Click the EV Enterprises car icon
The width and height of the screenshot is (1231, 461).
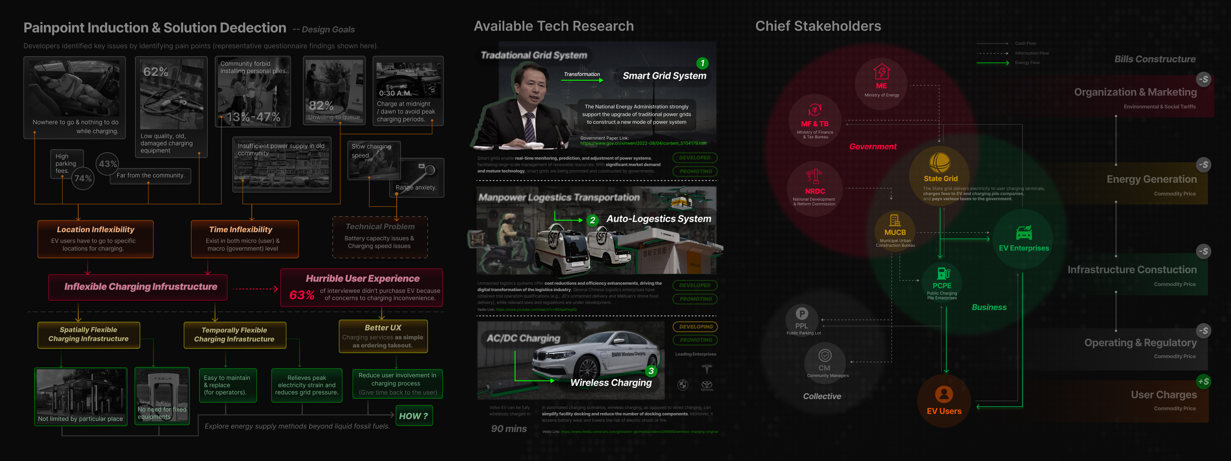(x=1024, y=233)
